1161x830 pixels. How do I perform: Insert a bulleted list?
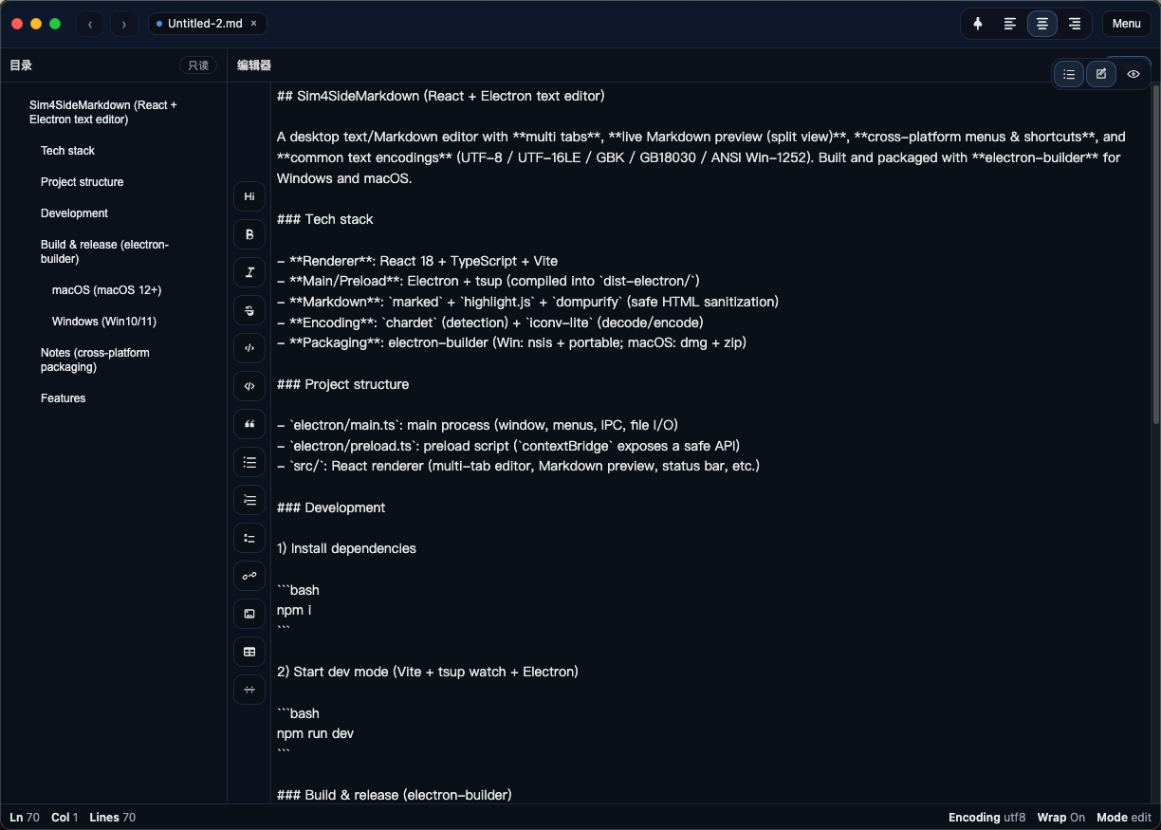[x=249, y=462]
